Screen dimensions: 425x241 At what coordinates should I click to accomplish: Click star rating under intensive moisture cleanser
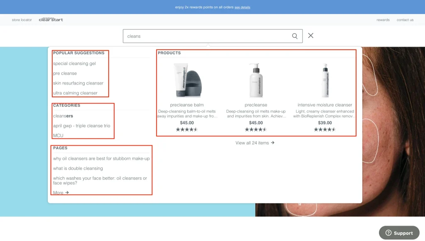pos(325,130)
